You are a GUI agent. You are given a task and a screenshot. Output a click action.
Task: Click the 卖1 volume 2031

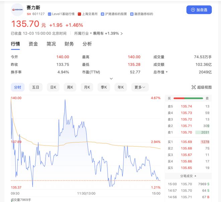point(205,132)
